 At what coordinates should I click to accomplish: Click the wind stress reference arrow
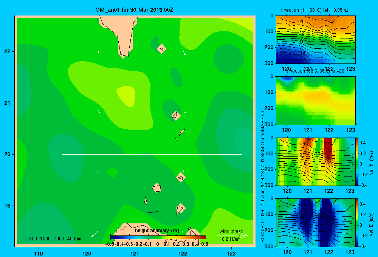click(232, 235)
